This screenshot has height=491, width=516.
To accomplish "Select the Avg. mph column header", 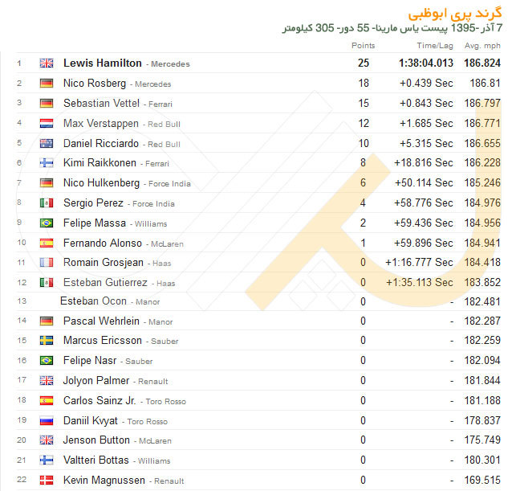I will [x=482, y=46].
